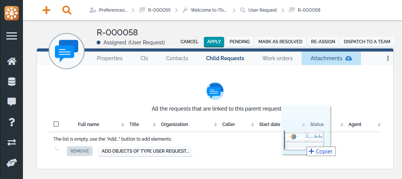
Task: Open the orange search magnifier
Action: coord(67,10)
